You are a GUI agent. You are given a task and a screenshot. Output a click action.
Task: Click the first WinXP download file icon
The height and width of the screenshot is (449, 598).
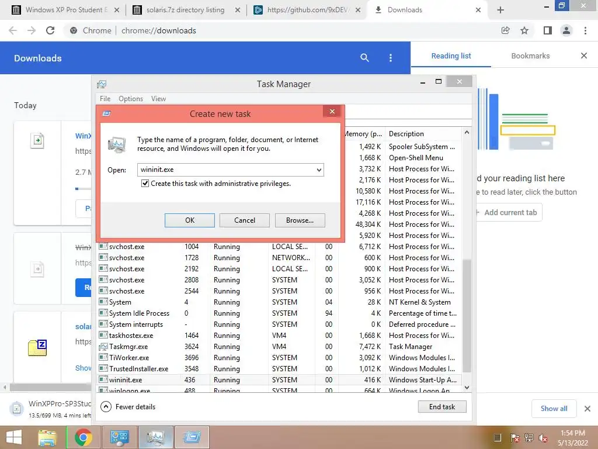[x=37, y=140]
